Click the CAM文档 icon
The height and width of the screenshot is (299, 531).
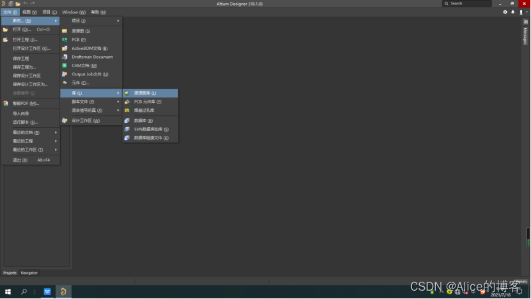65,65
